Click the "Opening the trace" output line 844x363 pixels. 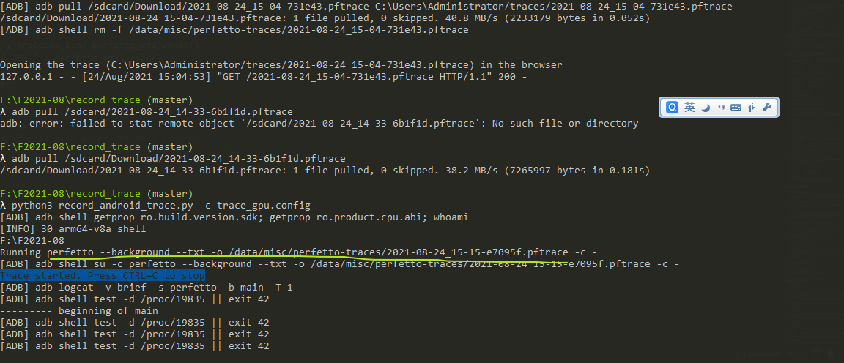[281, 65]
